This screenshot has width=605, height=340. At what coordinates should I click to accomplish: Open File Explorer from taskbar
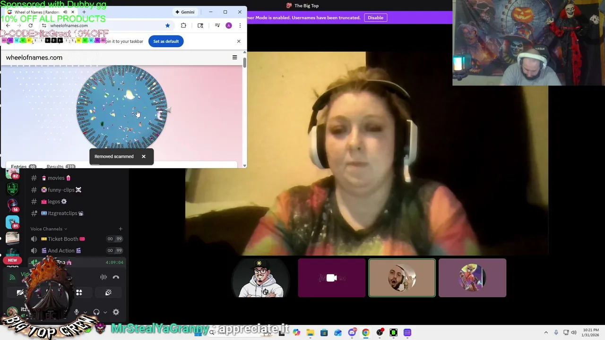click(310, 333)
